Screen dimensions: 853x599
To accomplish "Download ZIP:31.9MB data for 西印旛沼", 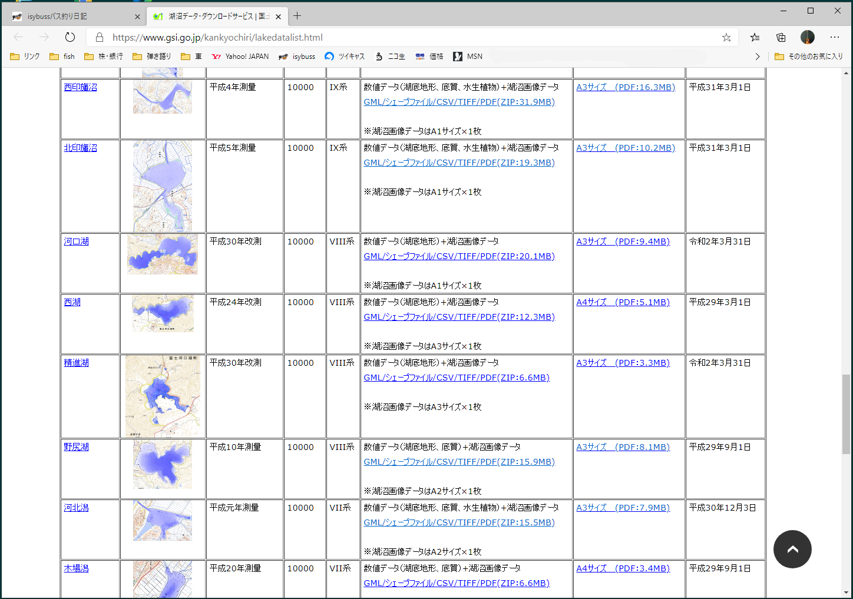I will click(x=459, y=102).
